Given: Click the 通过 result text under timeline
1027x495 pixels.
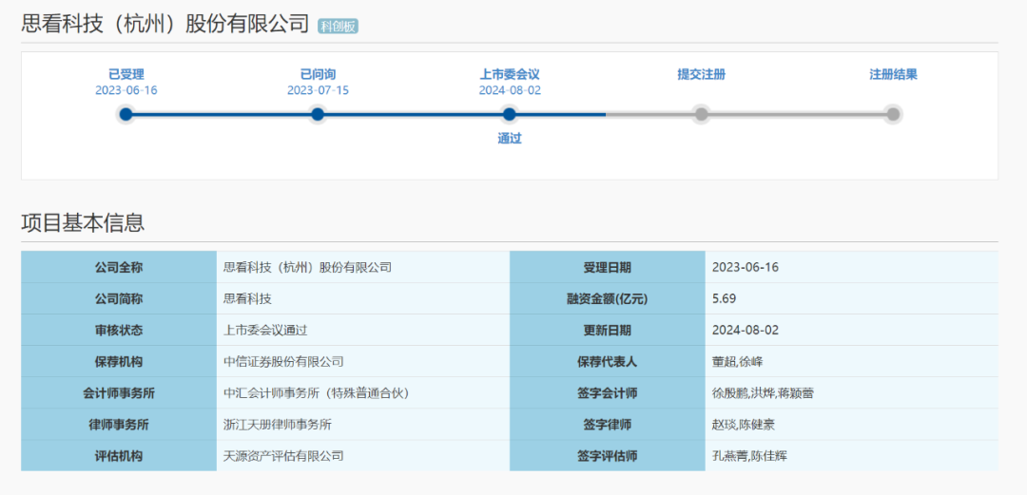Looking at the screenshot, I should (510, 139).
